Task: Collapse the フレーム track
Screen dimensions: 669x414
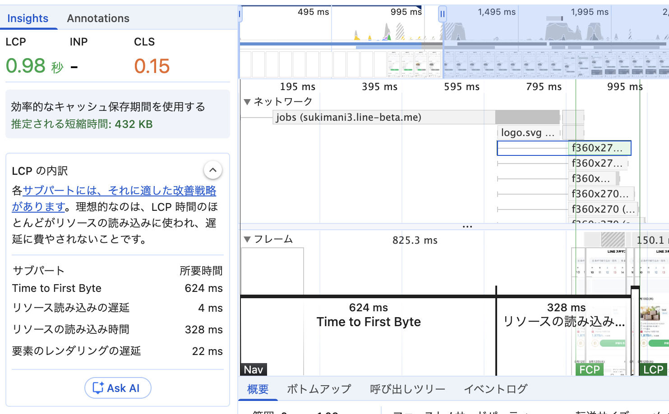Action: [x=247, y=239]
